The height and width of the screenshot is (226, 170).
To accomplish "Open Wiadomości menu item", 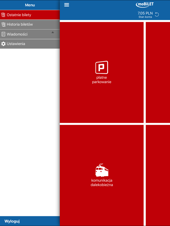I will click(x=30, y=34).
